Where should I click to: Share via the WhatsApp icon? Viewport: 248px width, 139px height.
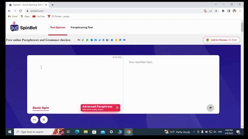click(87, 40)
